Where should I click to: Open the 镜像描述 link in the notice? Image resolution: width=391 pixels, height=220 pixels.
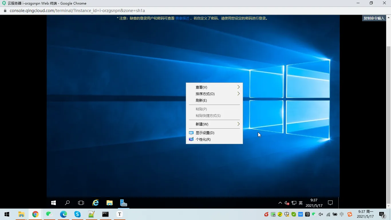pyautogui.click(x=182, y=18)
